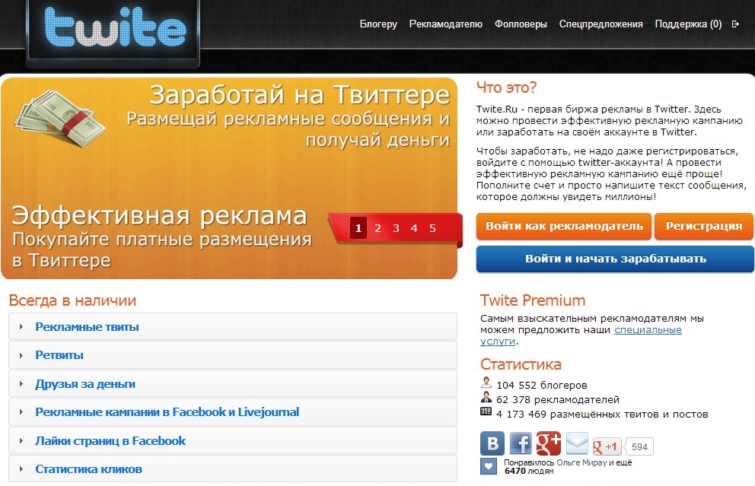Switch banner to slide 4

pos(414,228)
